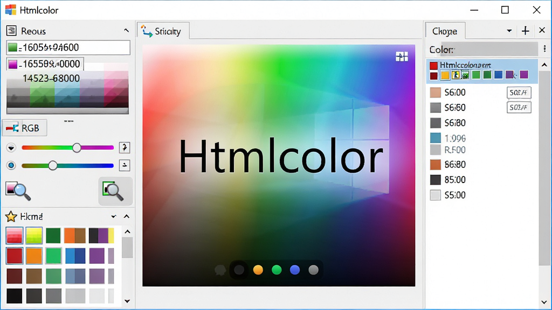Open the RGB mode button

[x=24, y=128]
